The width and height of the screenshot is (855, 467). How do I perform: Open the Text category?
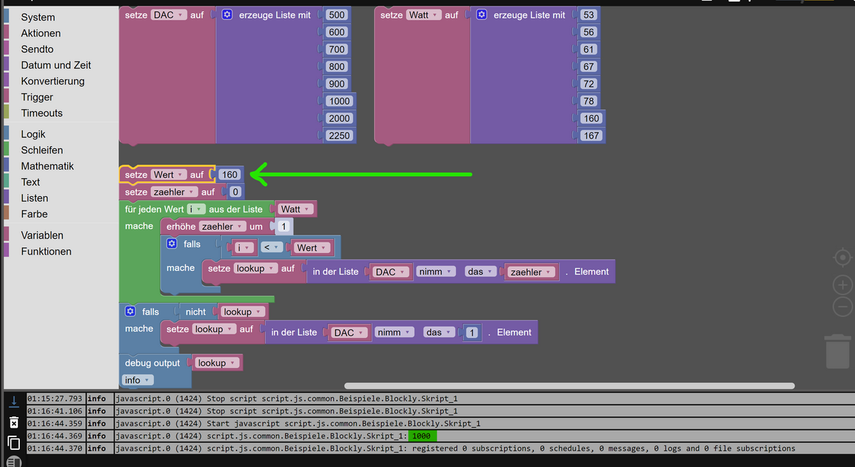tap(31, 182)
